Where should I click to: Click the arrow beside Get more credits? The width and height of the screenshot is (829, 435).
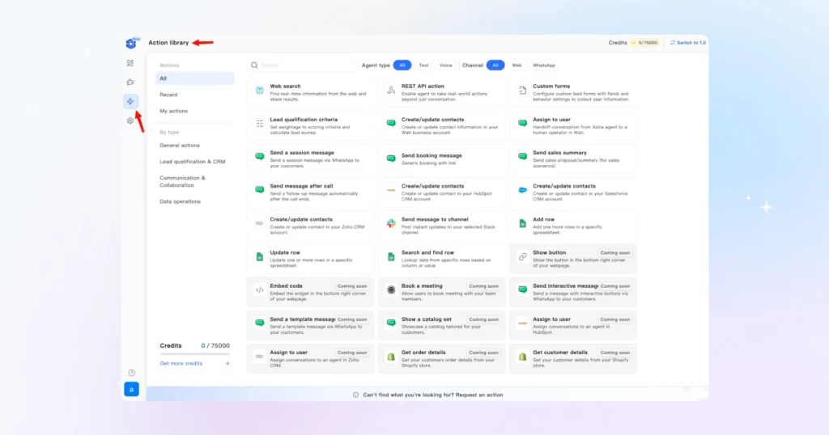point(227,363)
